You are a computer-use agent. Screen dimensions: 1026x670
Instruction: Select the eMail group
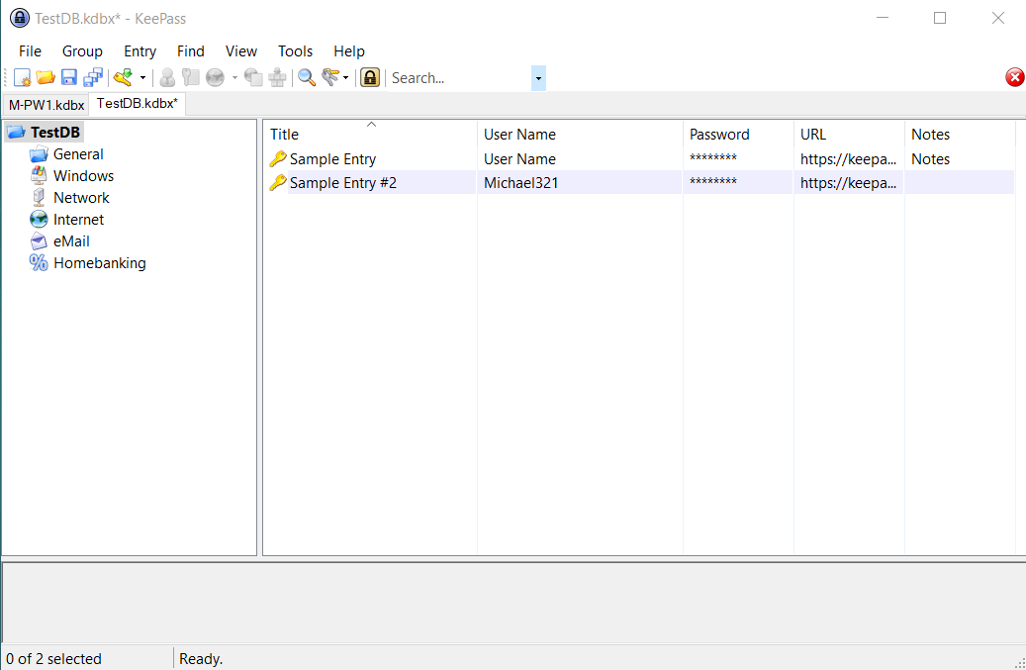(x=71, y=241)
